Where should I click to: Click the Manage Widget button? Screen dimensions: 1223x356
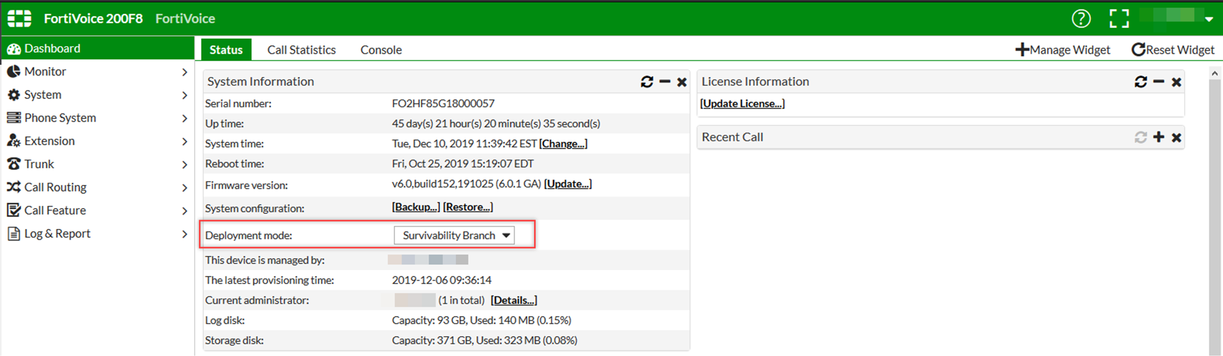1064,49
